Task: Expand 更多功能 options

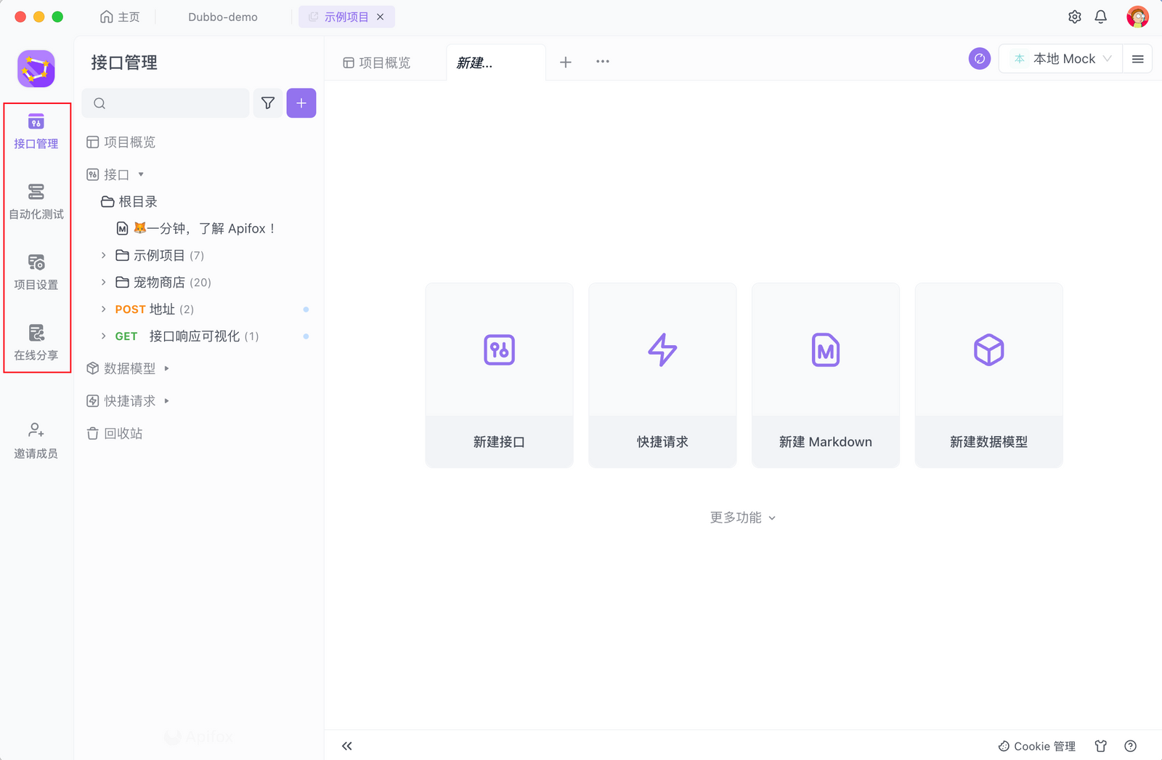Action: pos(742,517)
